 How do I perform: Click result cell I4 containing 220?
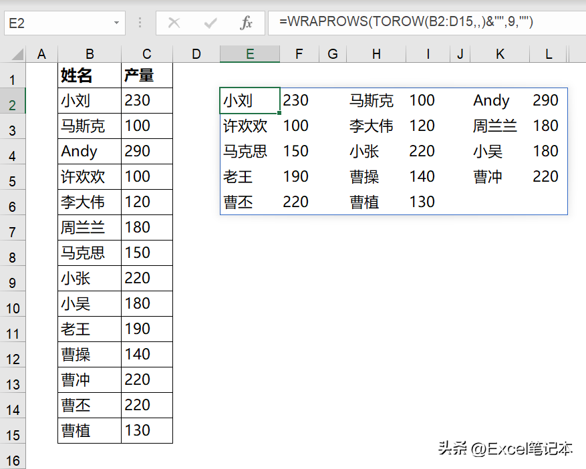coord(428,152)
